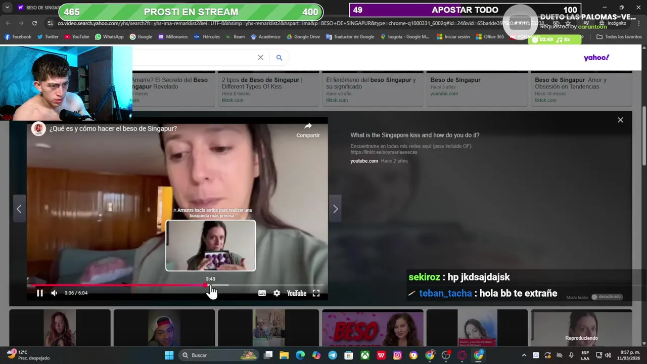The image size is (647, 364).
Task: Open the youtube.com source link
Action: coord(364,161)
